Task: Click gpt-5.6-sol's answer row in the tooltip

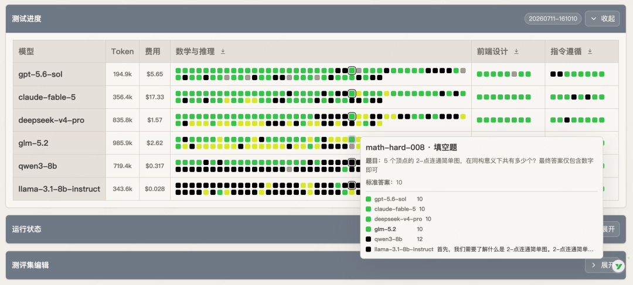Action: (x=481, y=199)
